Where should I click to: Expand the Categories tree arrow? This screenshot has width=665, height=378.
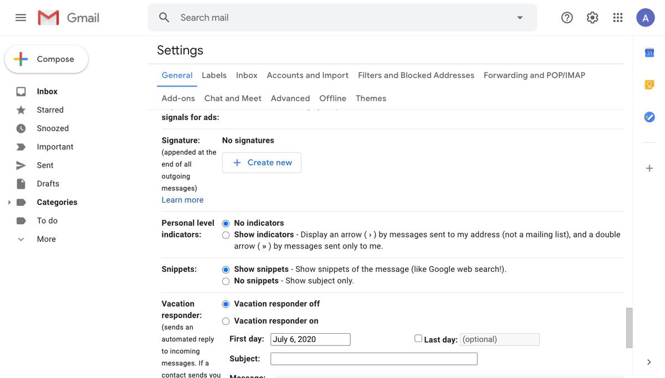click(9, 202)
